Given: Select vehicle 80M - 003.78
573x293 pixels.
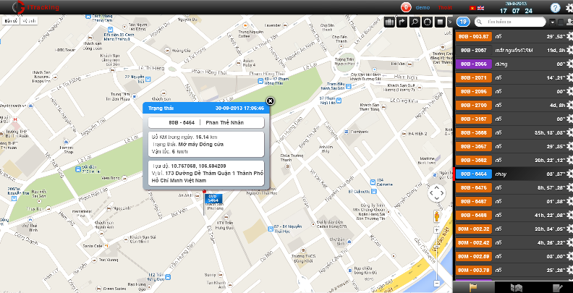Looking at the screenshot, I should pyautogui.click(x=474, y=271).
